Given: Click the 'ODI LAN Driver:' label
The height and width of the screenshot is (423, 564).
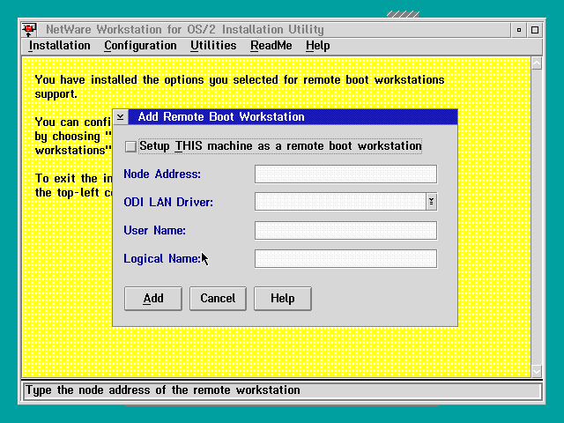Looking at the screenshot, I should pos(168,202).
